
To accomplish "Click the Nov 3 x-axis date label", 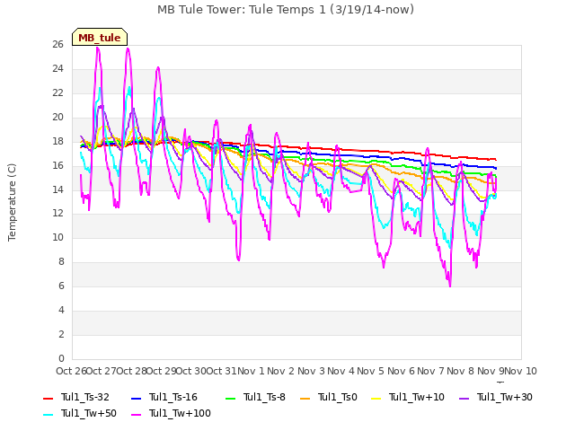I will click(311, 371).
